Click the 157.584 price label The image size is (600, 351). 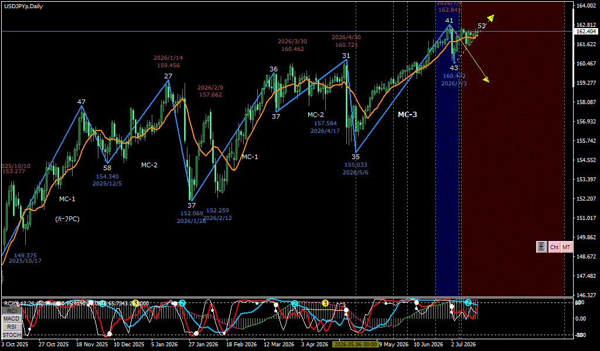pyautogui.click(x=325, y=123)
